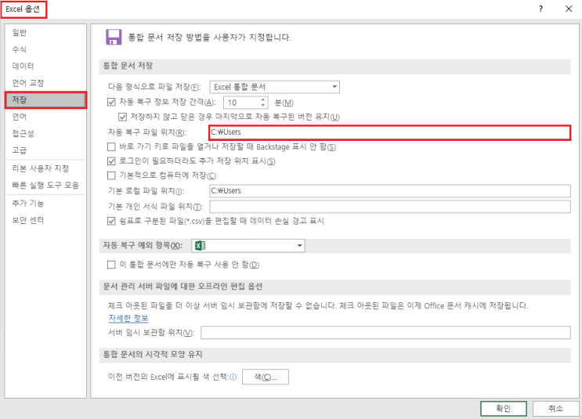Screen dimensions: 582x419
Task: Toggle csv 데이터 손실 경고 표시 checkbox
Action: [x=111, y=221]
